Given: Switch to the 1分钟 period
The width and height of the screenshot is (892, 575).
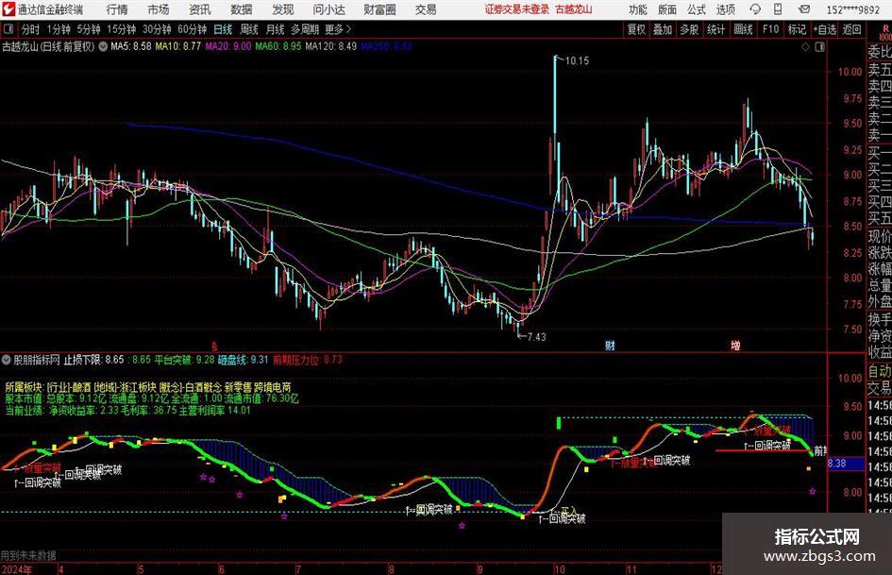Looking at the screenshot, I should coord(59,29).
